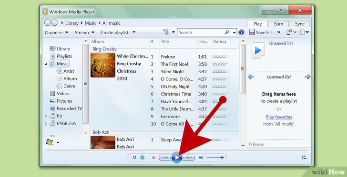Click Create playlist
Viewport: 347px width, 177px height.
(114, 32)
